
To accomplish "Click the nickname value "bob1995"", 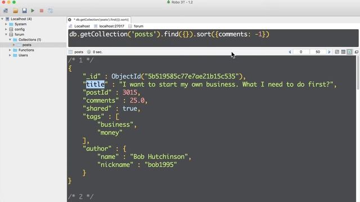I will (161, 164).
